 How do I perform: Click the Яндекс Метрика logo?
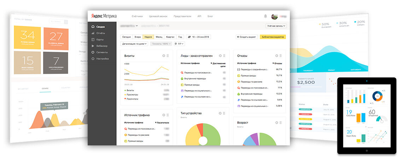pos(104,16)
